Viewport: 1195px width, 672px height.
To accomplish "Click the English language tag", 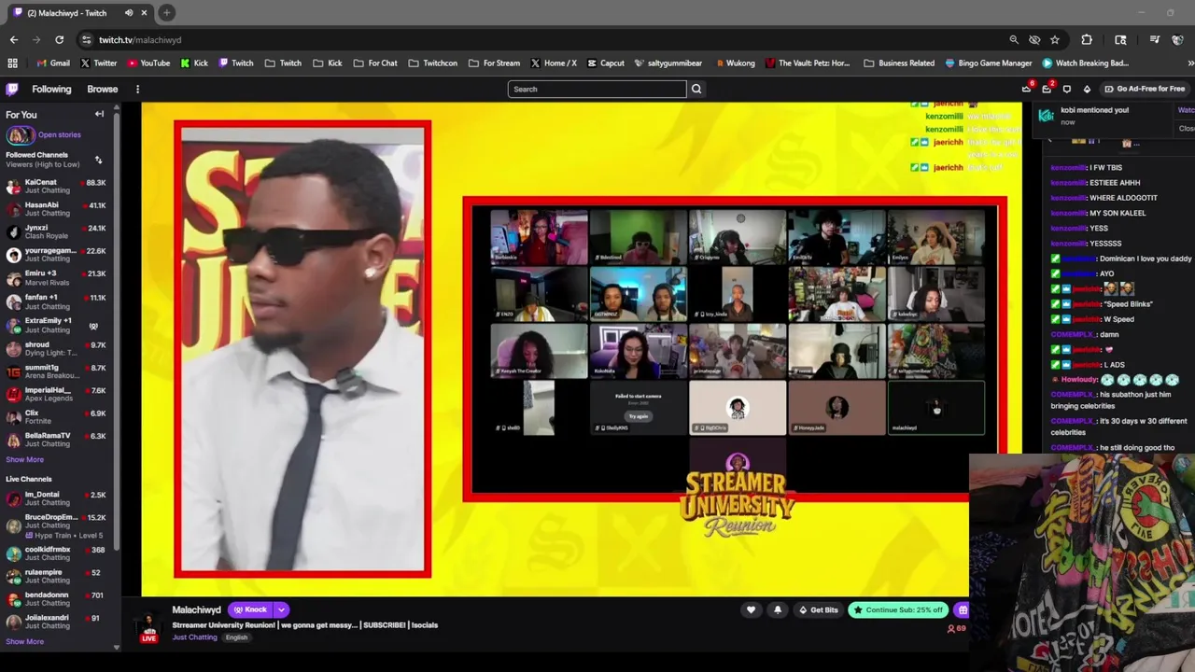I will pyautogui.click(x=236, y=637).
